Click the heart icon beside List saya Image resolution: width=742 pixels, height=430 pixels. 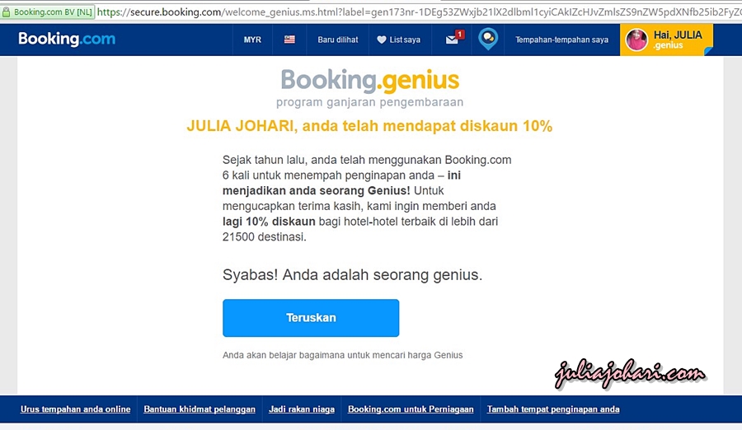click(x=382, y=40)
